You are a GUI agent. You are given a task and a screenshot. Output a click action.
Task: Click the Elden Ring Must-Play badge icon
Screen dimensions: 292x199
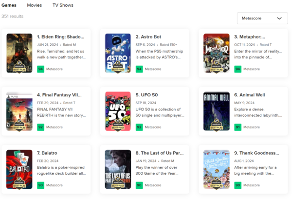[x=19, y=67]
